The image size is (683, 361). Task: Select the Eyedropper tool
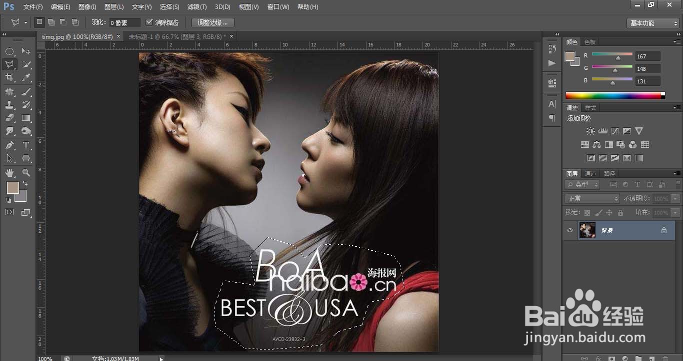tap(26, 77)
